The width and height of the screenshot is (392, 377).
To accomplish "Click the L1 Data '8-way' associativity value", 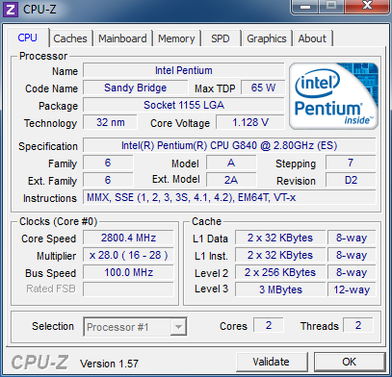I will pyautogui.click(x=352, y=238).
